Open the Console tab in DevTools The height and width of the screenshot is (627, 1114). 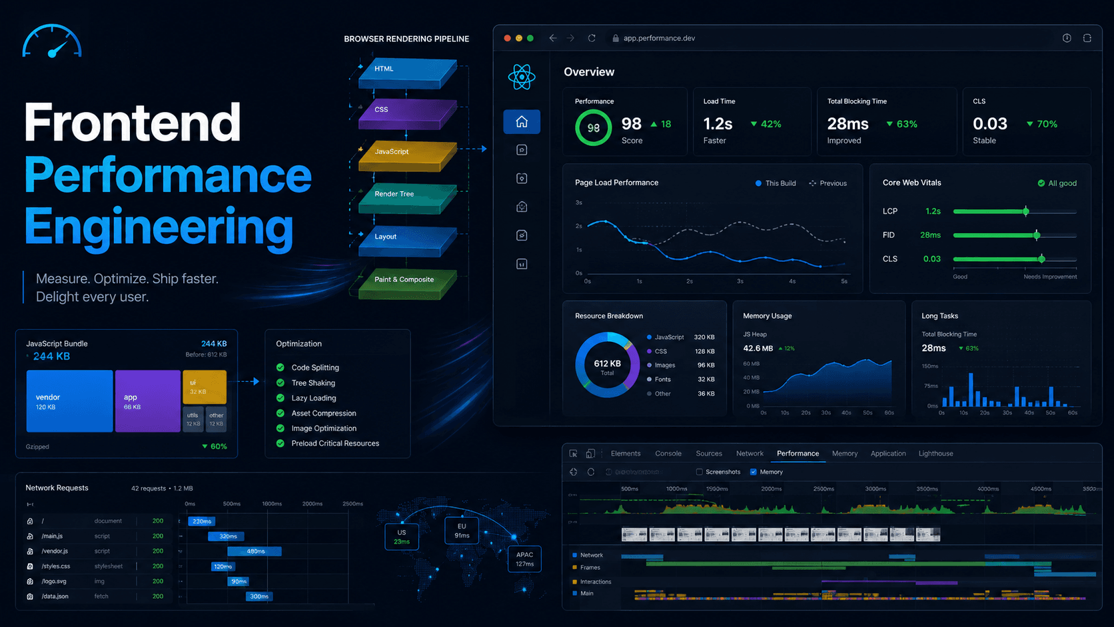click(668, 454)
